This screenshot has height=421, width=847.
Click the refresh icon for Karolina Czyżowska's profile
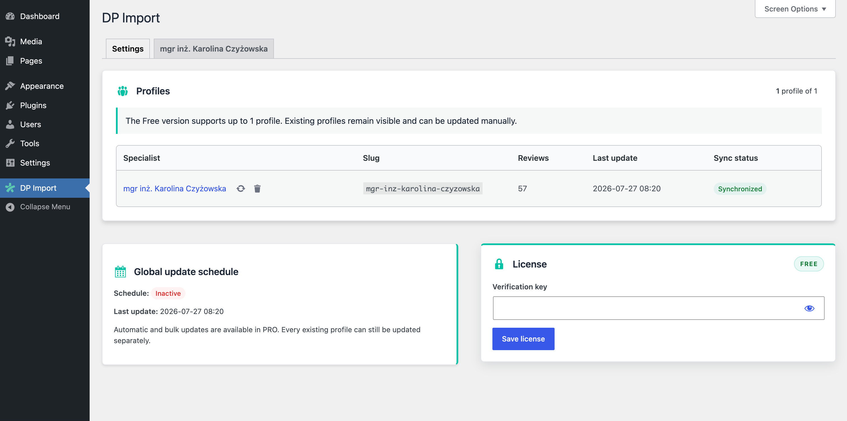tap(241, 189)
